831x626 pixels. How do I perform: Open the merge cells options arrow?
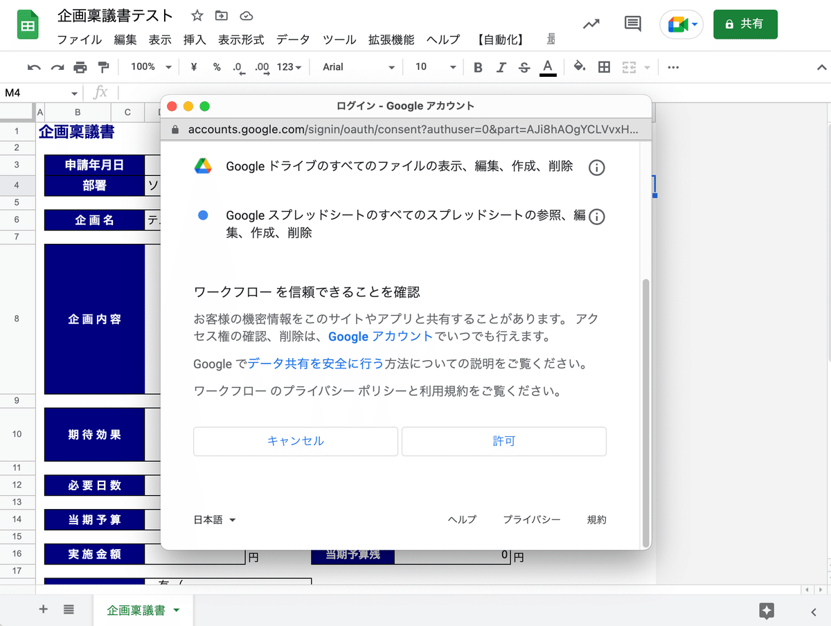click(647, 67)
